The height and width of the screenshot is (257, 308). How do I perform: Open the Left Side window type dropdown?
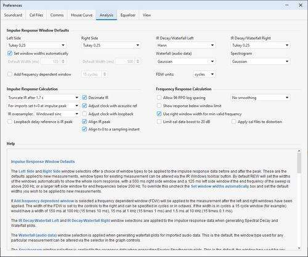(36, 45)
